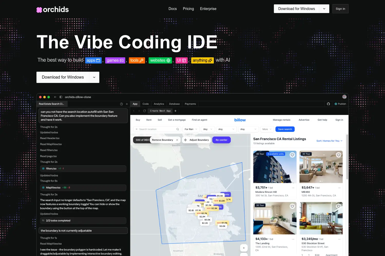Viewport: 385px width, 256px height.
Task: Switch to the Database tab
Action: coord(174,104)
